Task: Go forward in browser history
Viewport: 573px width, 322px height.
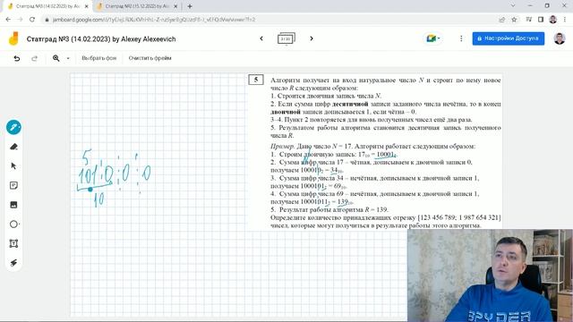Action: click(20, 20)
